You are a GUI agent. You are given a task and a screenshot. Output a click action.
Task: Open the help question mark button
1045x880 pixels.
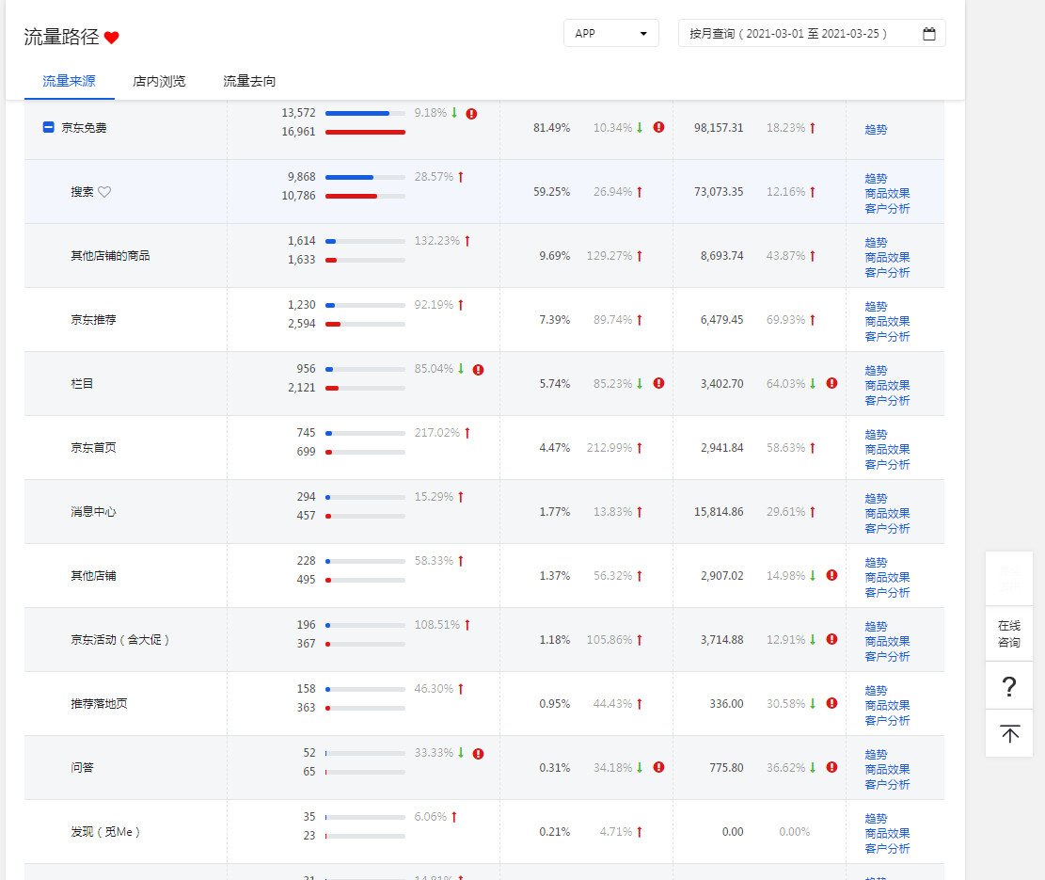[1009, 686]
